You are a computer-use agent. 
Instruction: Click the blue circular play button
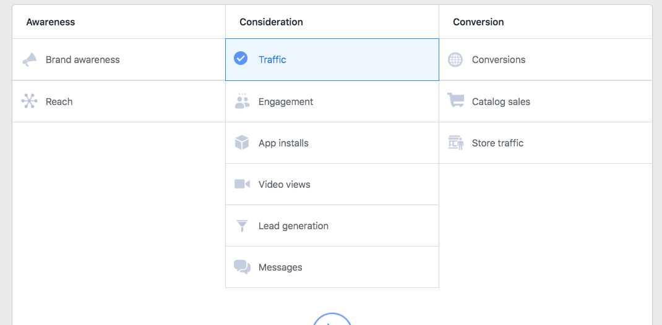coord(332,320)
